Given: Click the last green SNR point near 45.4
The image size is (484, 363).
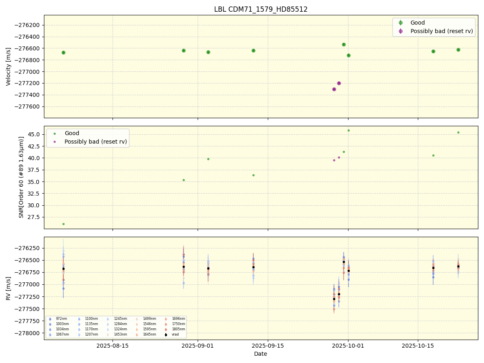Looking at the screenshot, I should tap(458, 132).
